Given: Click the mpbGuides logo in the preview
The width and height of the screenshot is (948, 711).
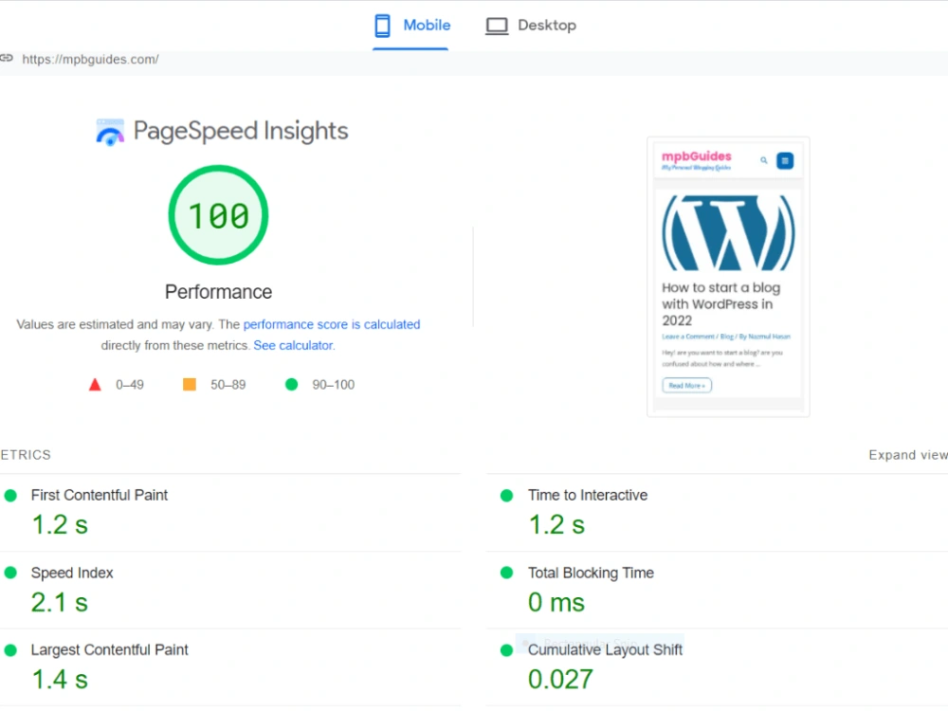Looking at the screenshot, I should (x=697, y=160).
